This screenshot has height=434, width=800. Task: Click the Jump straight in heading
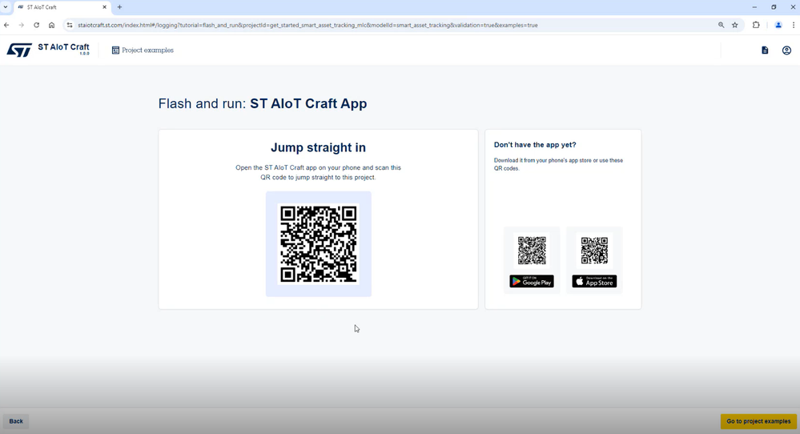point(318,147)
